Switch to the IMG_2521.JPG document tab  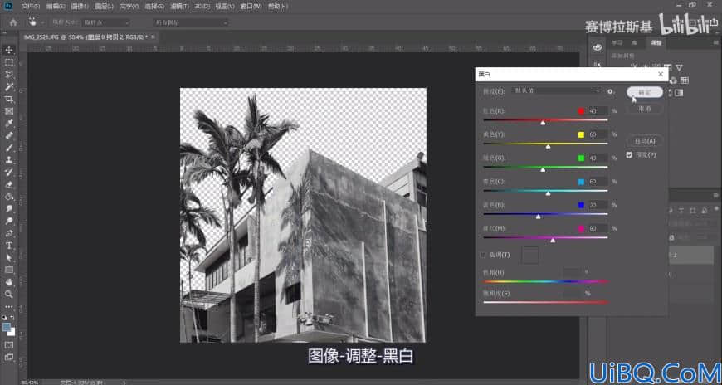tap(85, 37)
